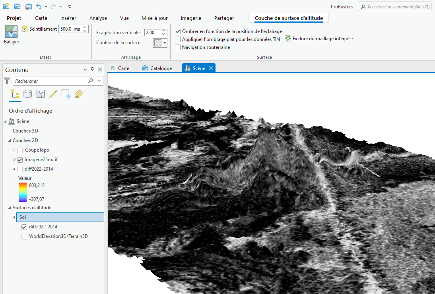Select the list by drawing order icon
The height and width of the screenshot is (294, 435).
tap(15, 94)
